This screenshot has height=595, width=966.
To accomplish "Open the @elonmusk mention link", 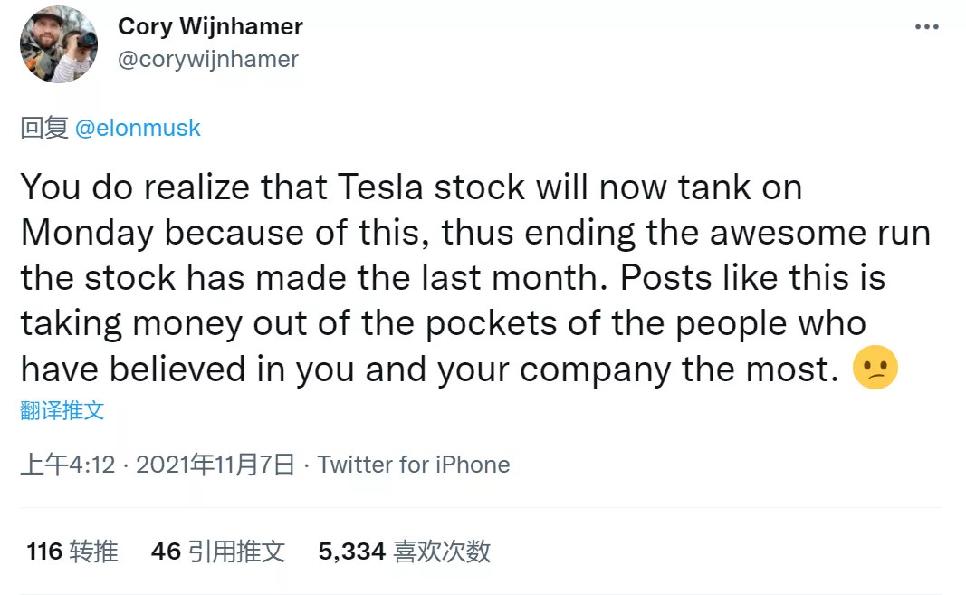I will point(138,128).
